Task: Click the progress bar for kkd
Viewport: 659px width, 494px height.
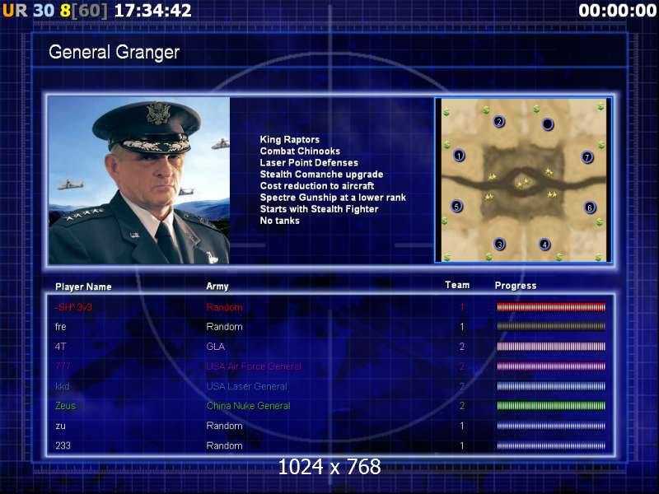Action: tap(551, 386)
